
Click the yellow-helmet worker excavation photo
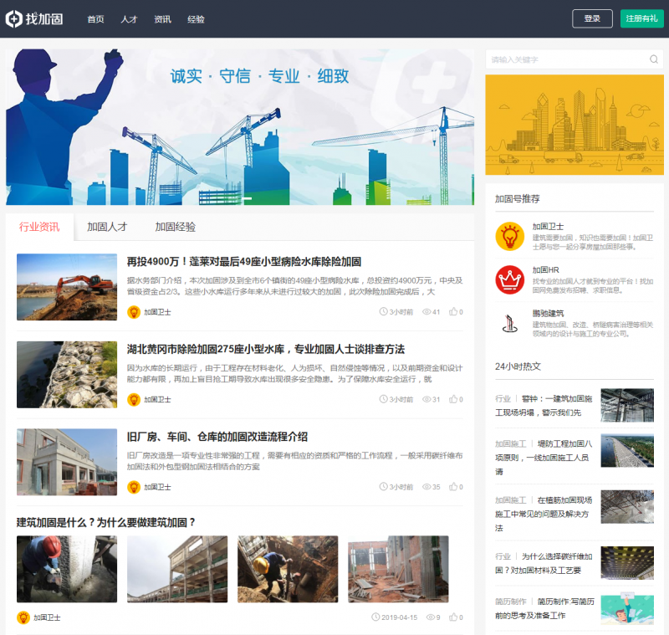(x=288, y=569)
